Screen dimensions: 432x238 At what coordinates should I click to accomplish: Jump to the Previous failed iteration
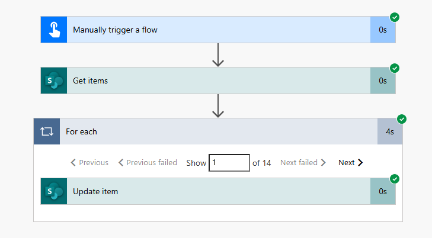click(147, 162)
